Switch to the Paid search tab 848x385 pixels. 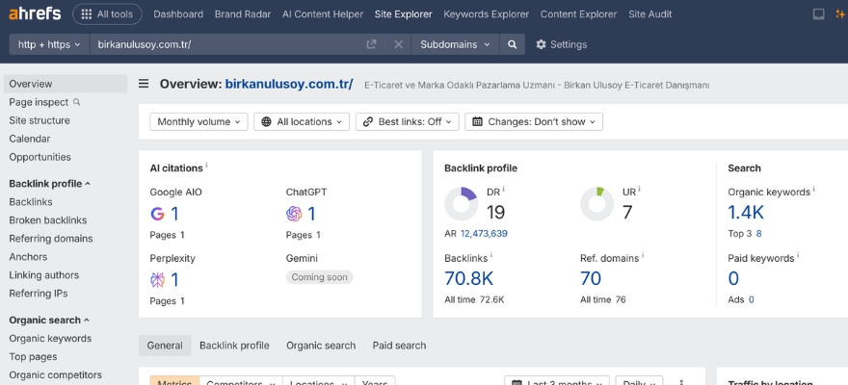tap(399, 346)
